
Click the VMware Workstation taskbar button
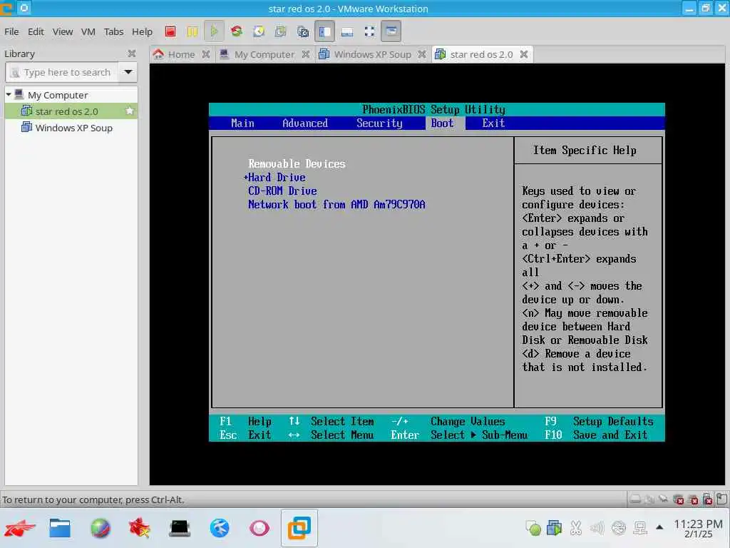pyautogui.click(x=299, y=528)
